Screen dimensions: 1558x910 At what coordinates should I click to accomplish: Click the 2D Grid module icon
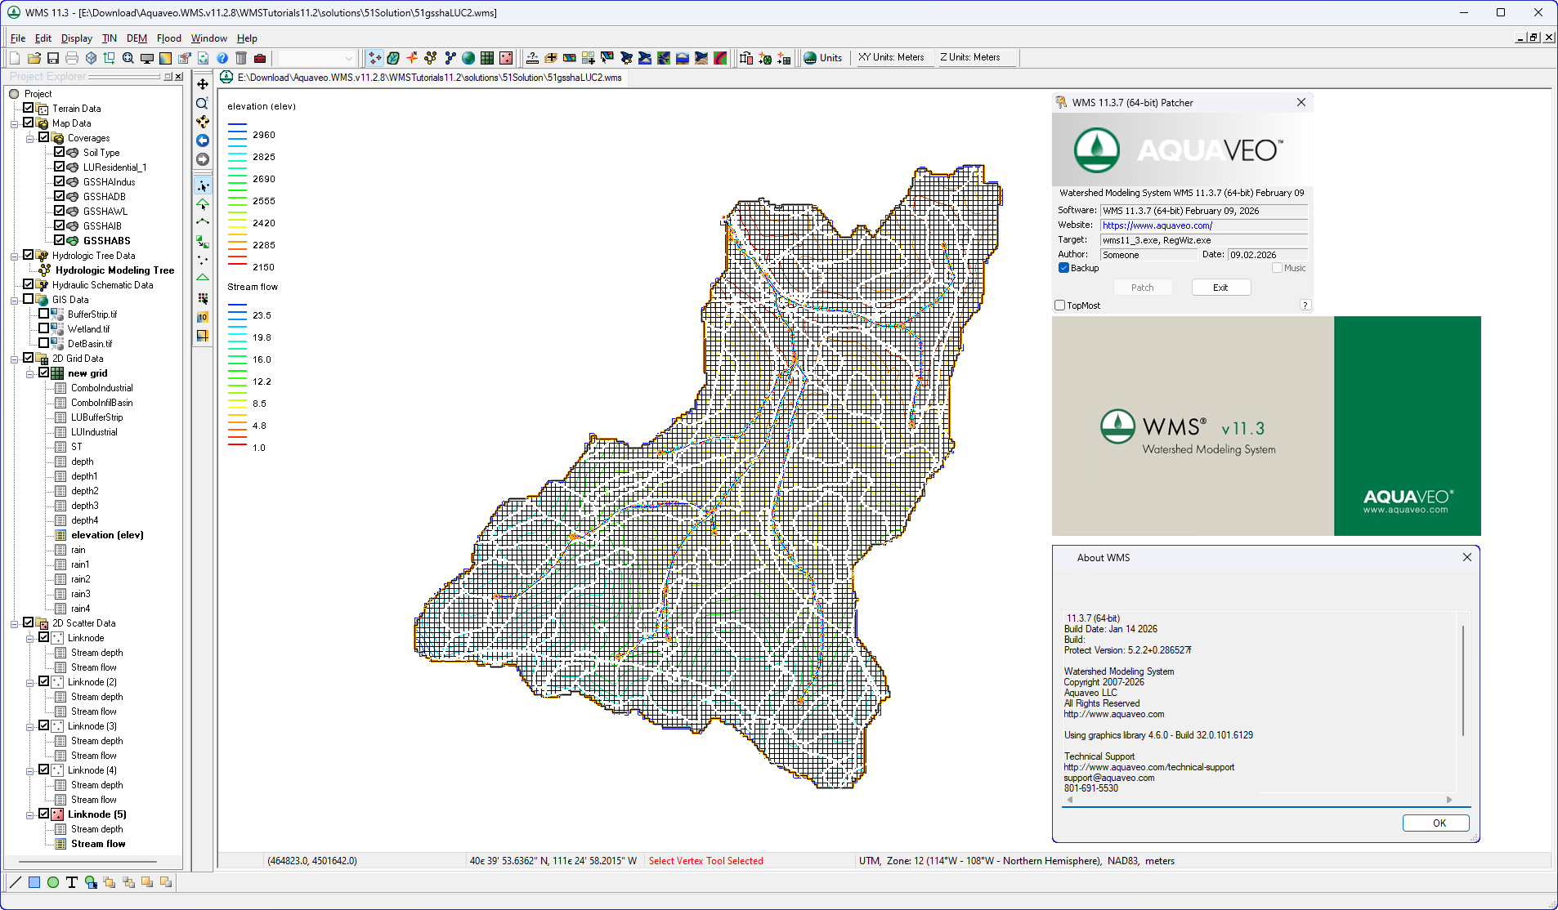click(487, 58)
